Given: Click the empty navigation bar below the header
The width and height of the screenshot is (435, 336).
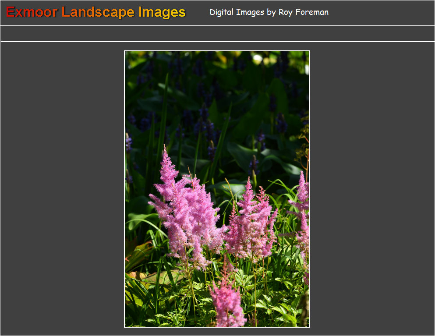Looking at the screenshot, I should 217,34.
